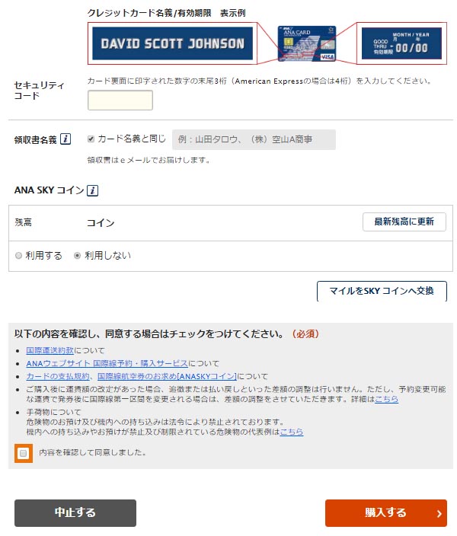Open info icon beside ANA SKY コイン
457x536 pixels.
click(92, 190)
